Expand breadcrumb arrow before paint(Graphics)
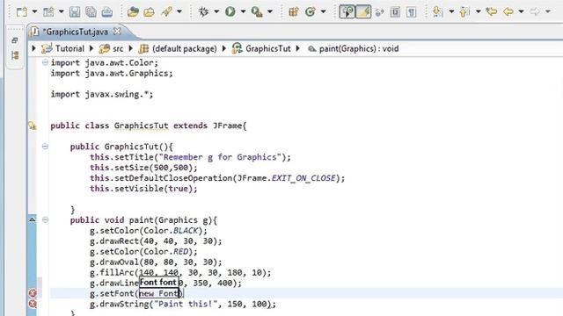Screen dimensions: 563x316 (297, 48)
